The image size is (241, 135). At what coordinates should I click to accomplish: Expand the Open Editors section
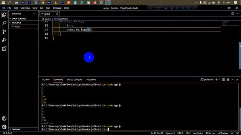point(19,19)
